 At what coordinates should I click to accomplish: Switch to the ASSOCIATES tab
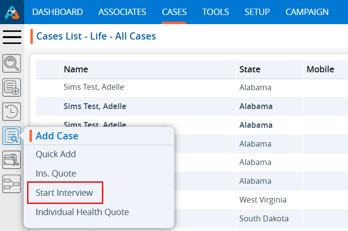pyautogui.click(x=122, y=12)
